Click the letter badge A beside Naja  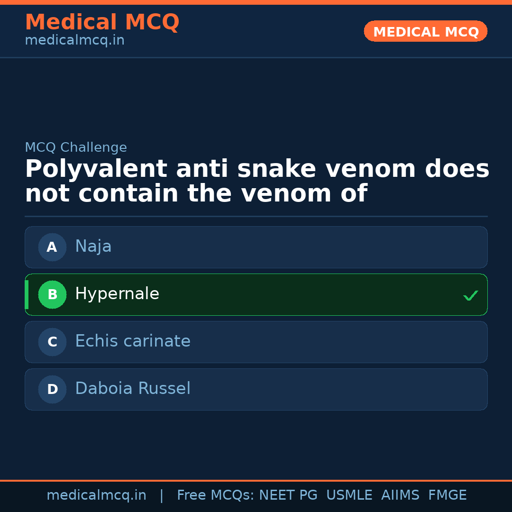coord(52,247)
